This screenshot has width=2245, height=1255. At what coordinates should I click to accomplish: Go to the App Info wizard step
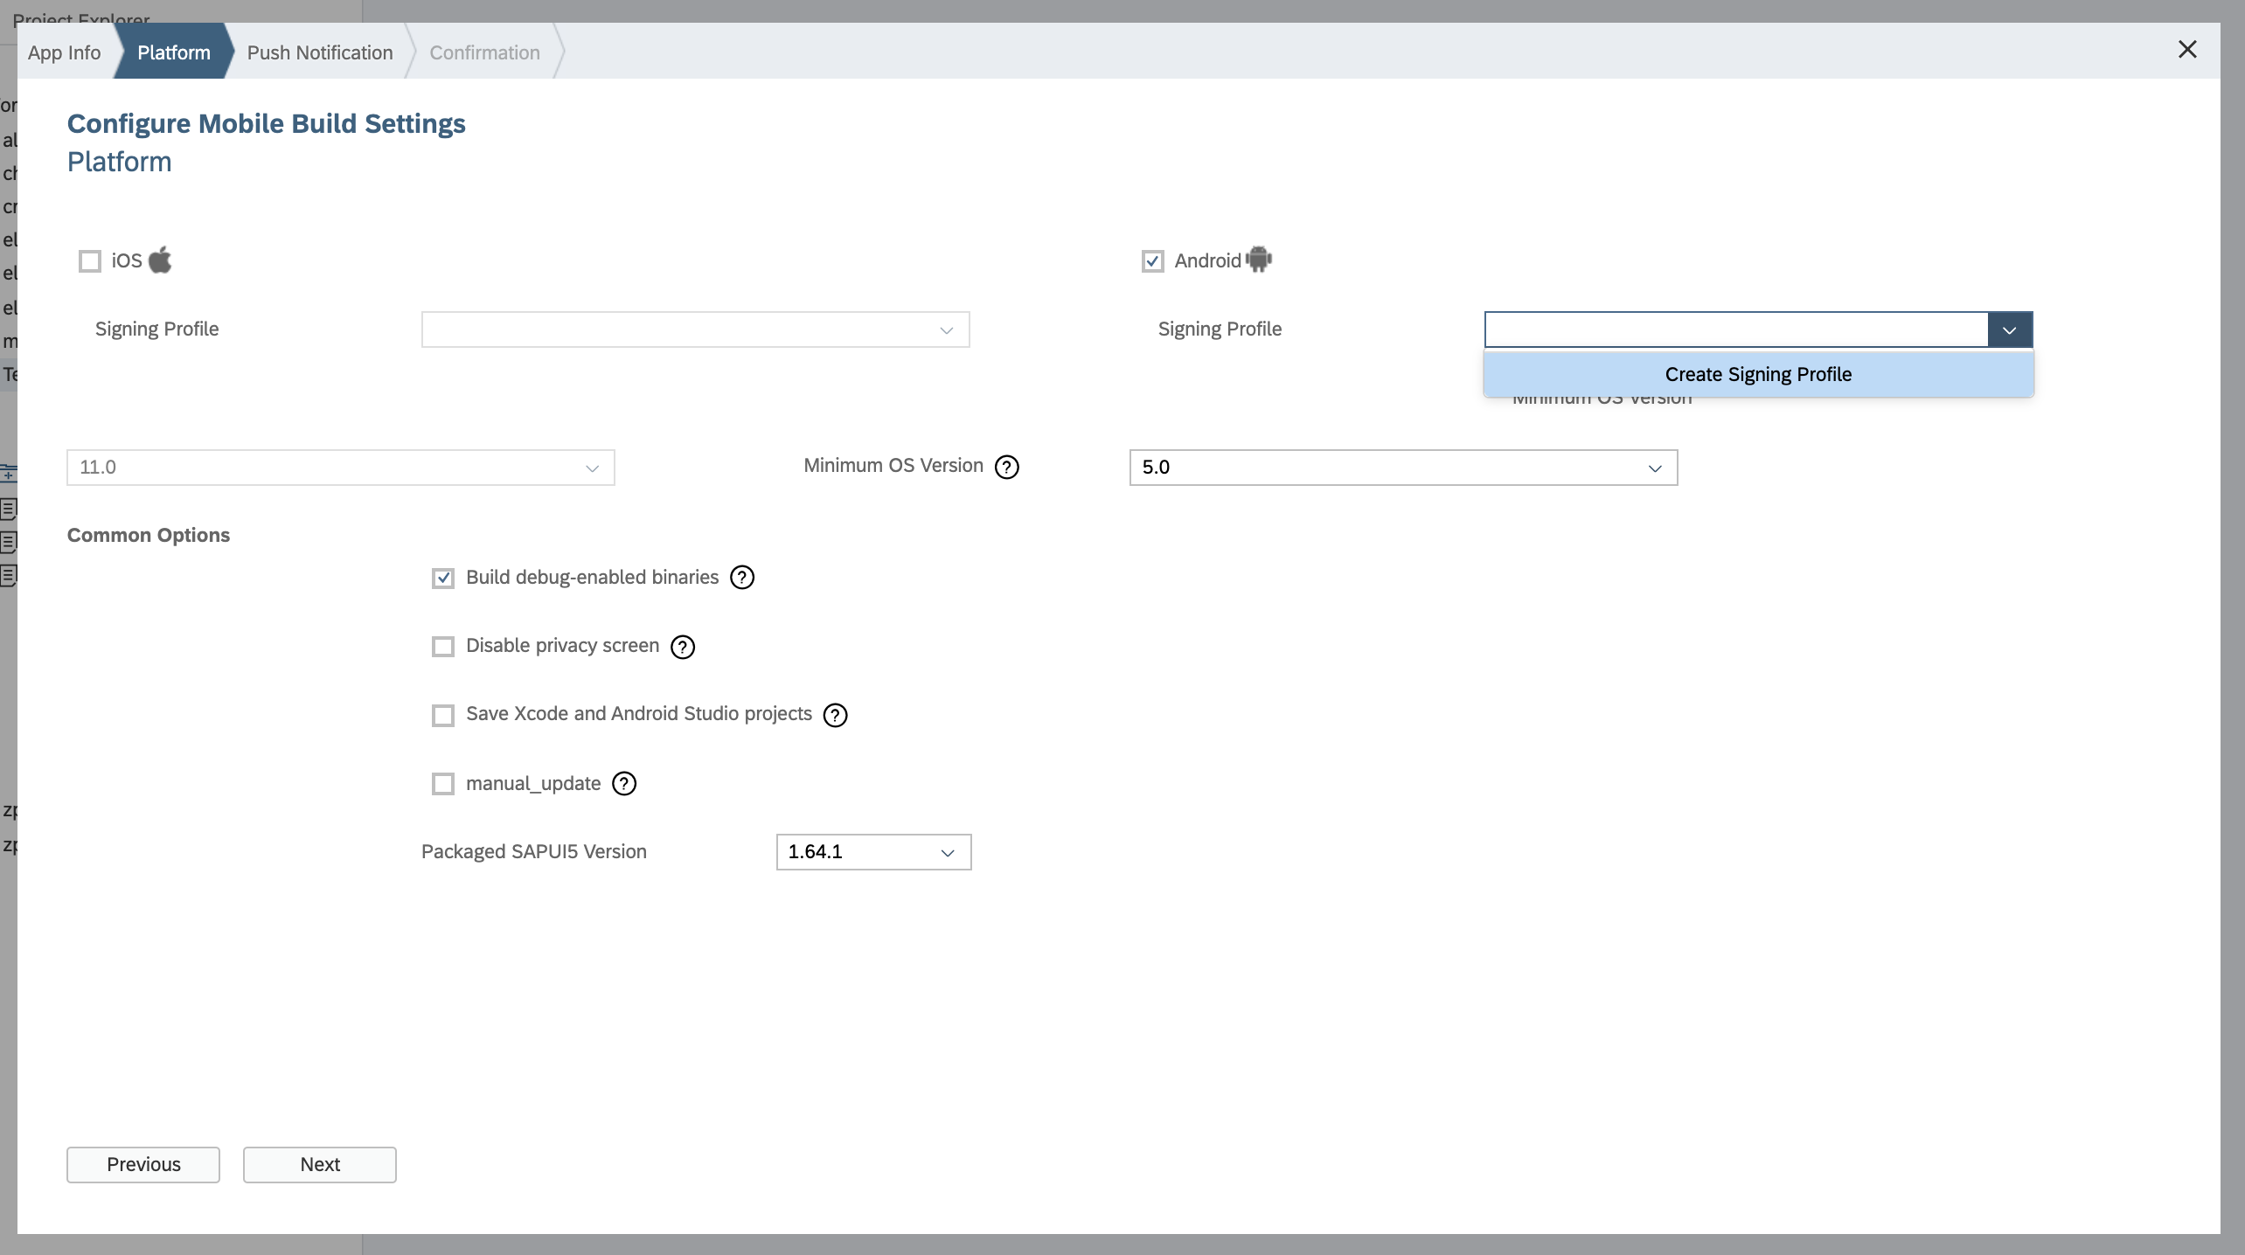(65, 52)
